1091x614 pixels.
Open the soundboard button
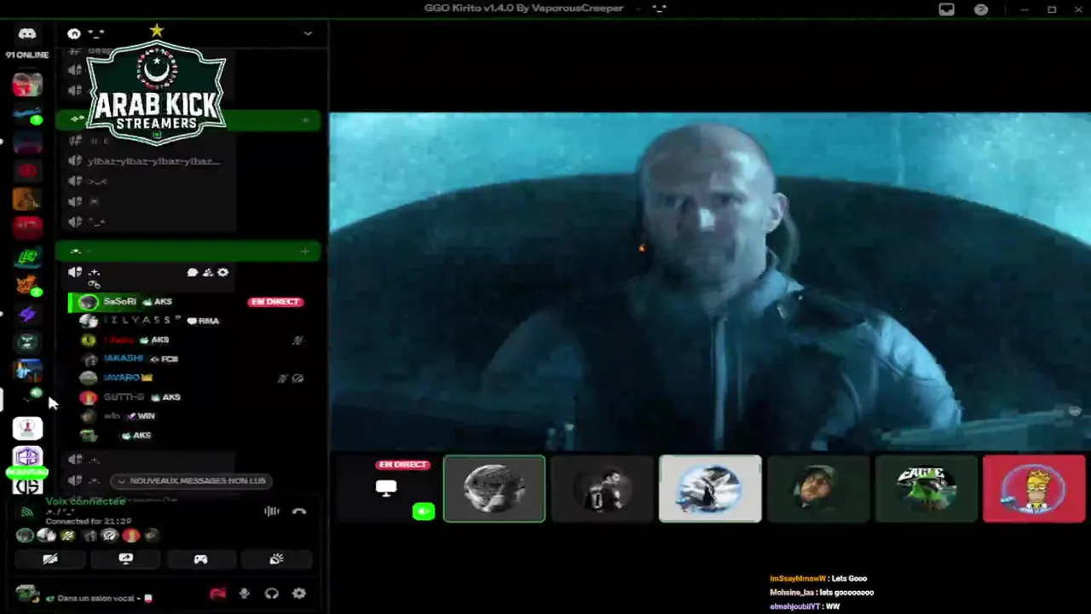point(276,559)
